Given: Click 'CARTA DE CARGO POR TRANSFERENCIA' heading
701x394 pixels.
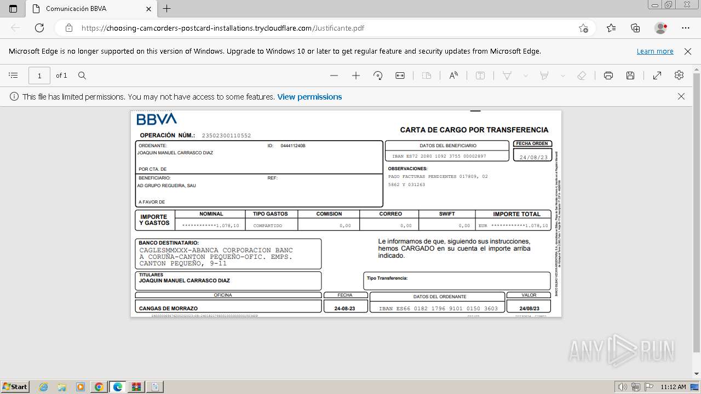Looking at the screenshot, I should tap(474, 130).
